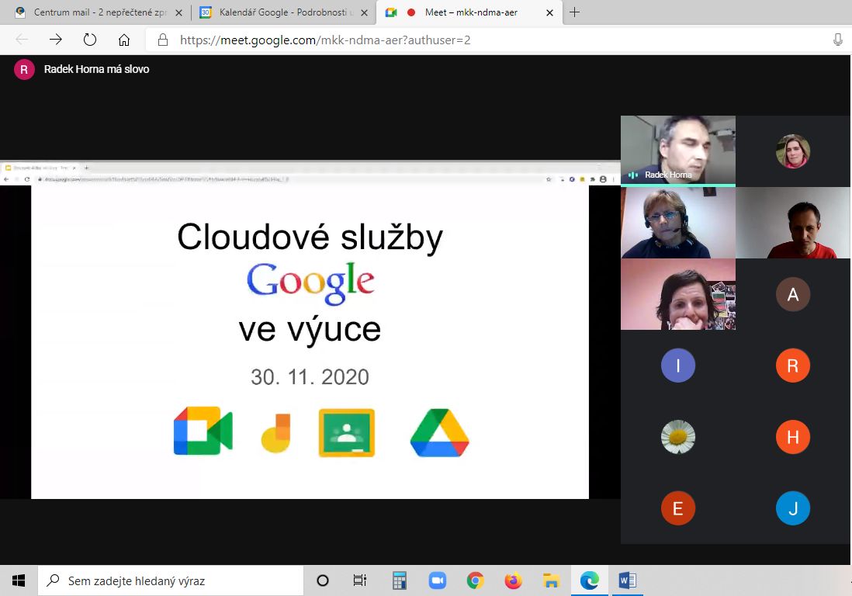Image resolution: width=852 pixels, height=596 pixels.
Task: Expand the Start menu
Action: [18, 580]
